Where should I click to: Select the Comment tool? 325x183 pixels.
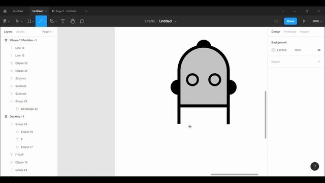point(82,21)
